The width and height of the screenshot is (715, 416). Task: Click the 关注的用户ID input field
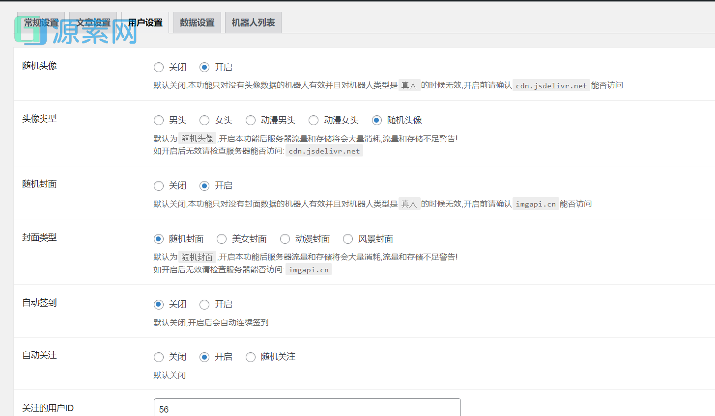point(307,408)
